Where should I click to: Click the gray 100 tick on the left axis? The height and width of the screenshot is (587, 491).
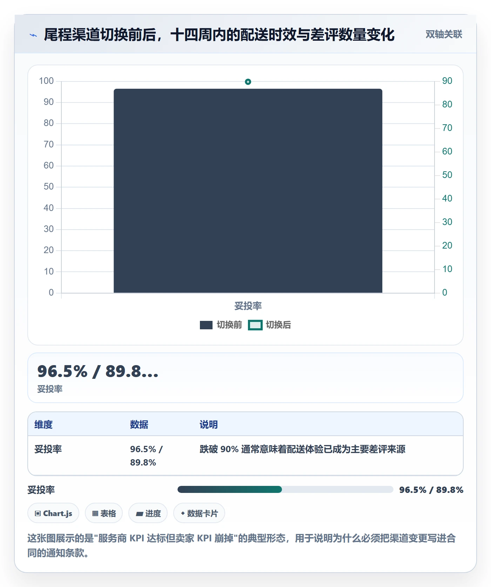(x=46, y=81)
